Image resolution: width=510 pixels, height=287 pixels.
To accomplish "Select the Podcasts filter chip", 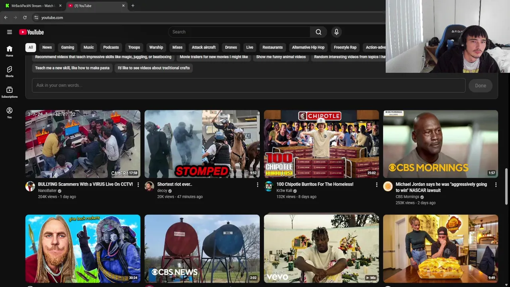I will click(111, 47).
